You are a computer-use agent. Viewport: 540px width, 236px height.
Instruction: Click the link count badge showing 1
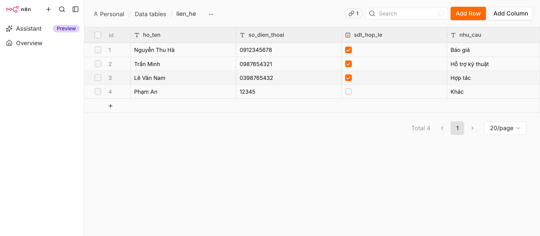pyautogui.click(x=354, y=13)
